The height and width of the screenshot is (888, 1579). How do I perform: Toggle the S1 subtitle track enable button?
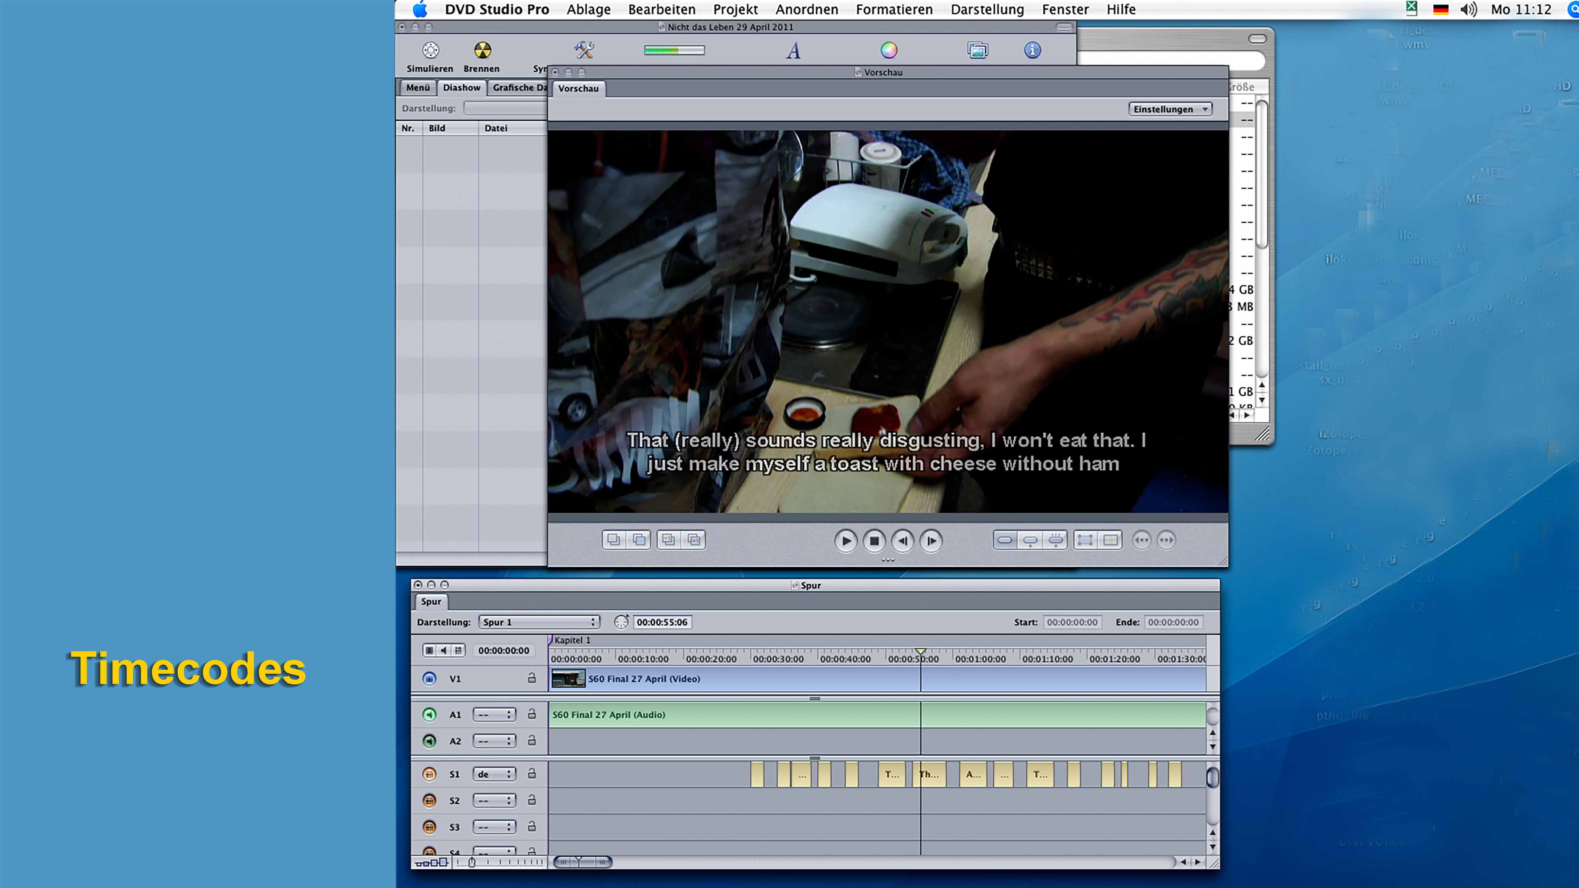pyautogui.click(x=430, y=774)
